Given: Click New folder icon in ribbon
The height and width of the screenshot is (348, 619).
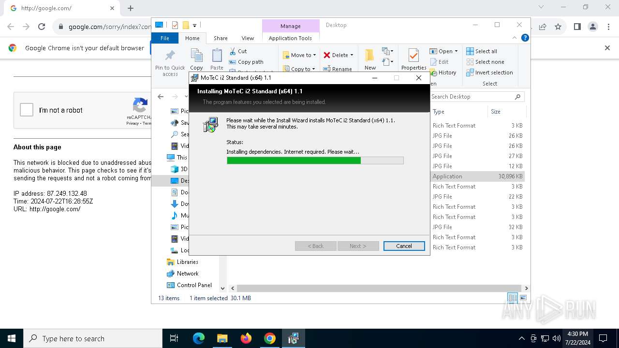Looking at the screenshot, I should pos(370,56).
